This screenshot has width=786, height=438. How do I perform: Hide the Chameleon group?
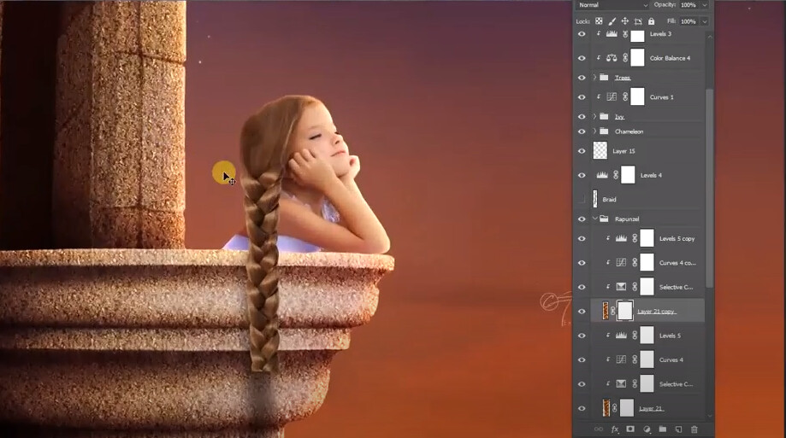pos(582,131)
